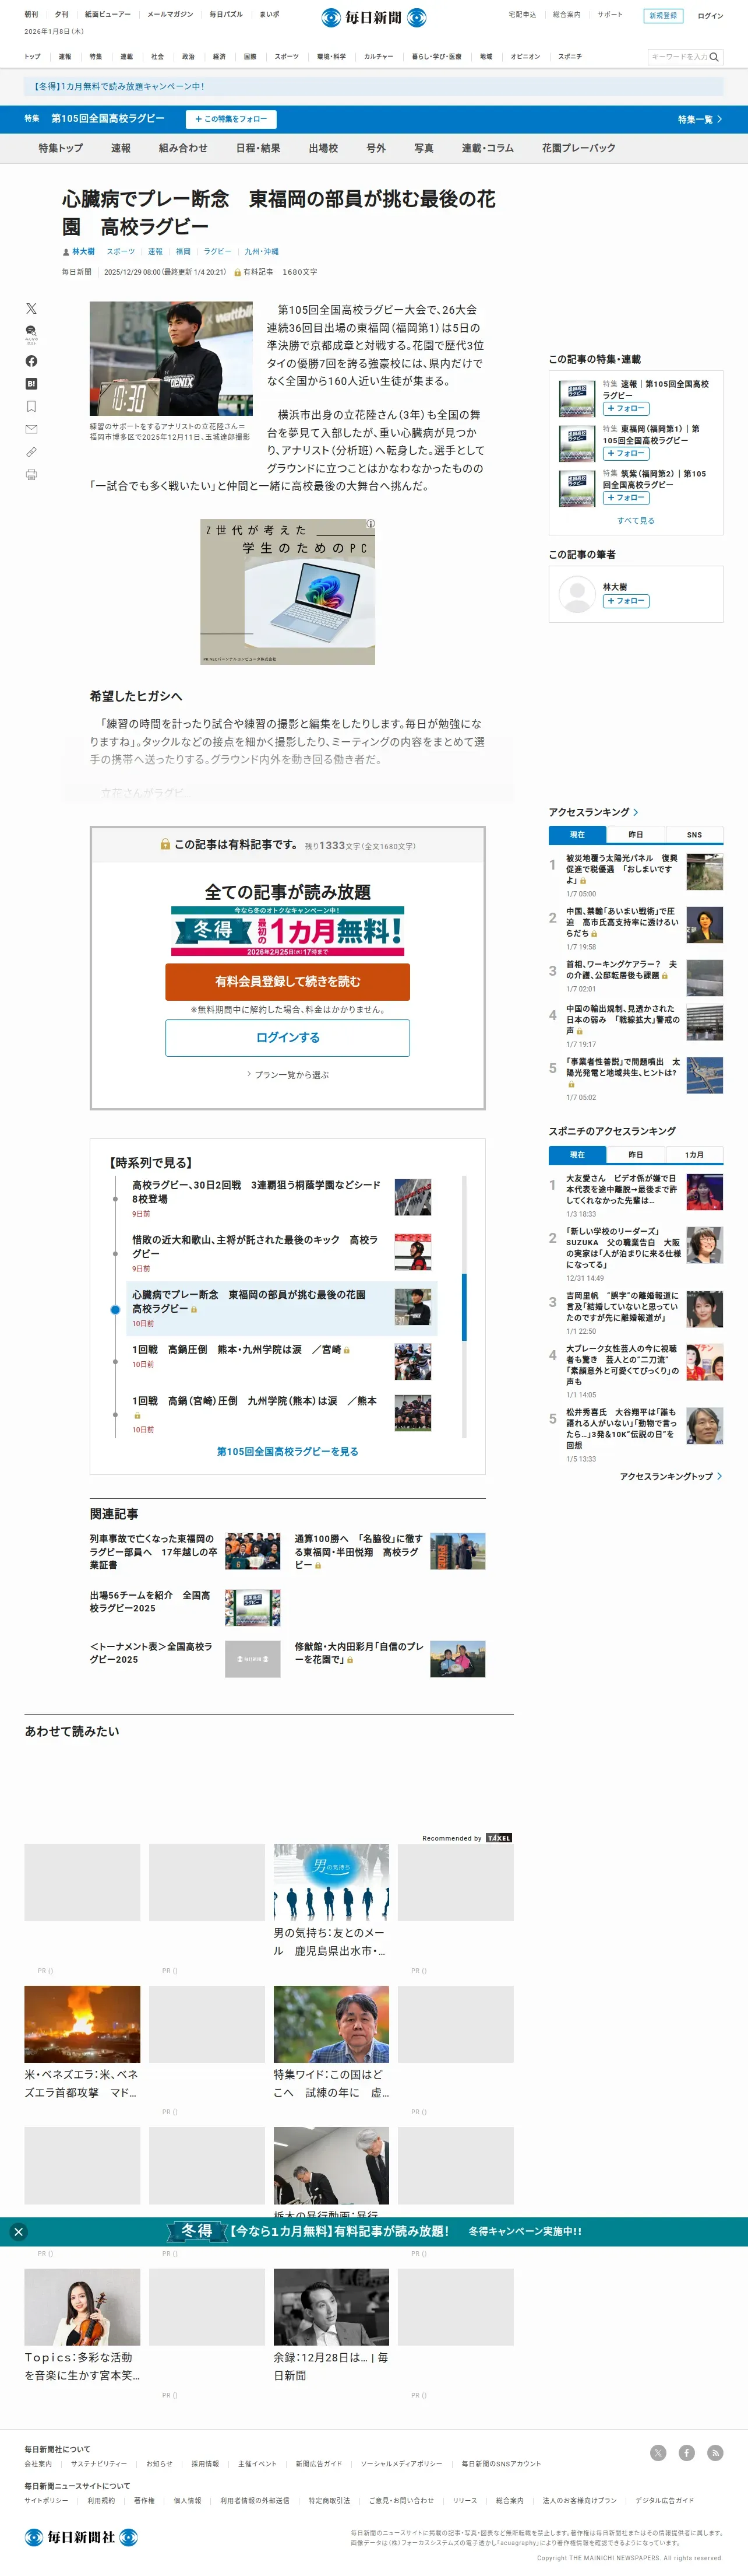Open Mainichi Shimbun logo at top
This screenshot has width=748, height=2576.
pos(373,18)
